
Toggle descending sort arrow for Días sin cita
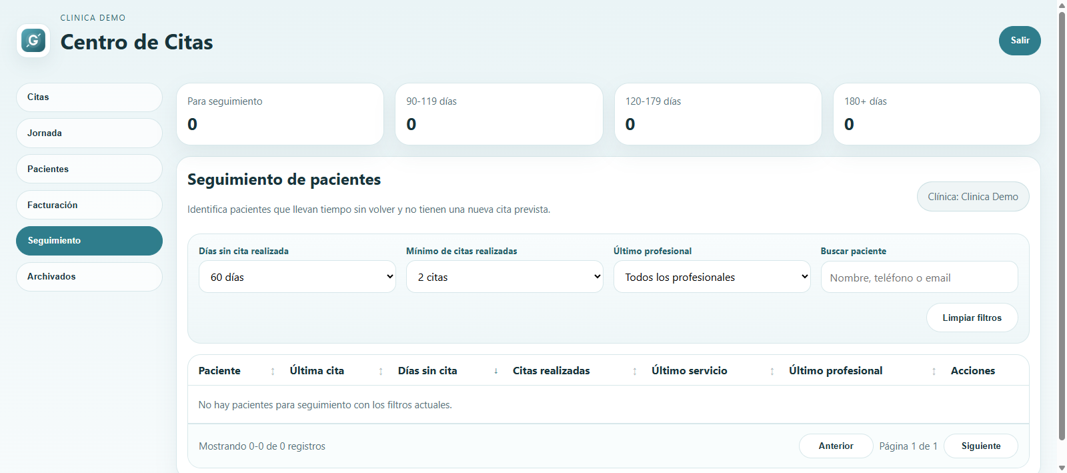[495, 371]
